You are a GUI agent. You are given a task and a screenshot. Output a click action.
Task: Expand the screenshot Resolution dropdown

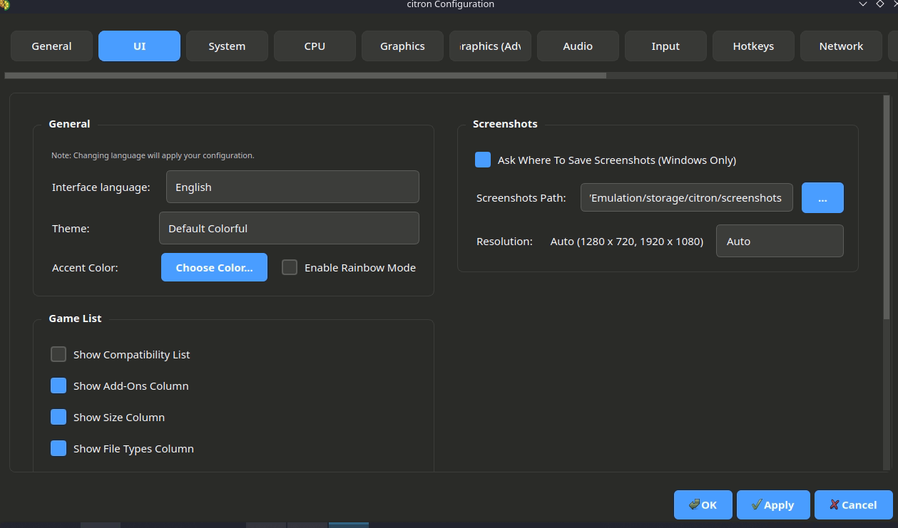[x=780, y=242]
